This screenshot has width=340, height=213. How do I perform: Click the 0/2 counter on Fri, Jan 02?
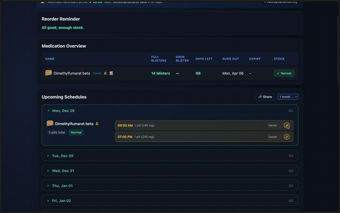click(x=291, y=201)
